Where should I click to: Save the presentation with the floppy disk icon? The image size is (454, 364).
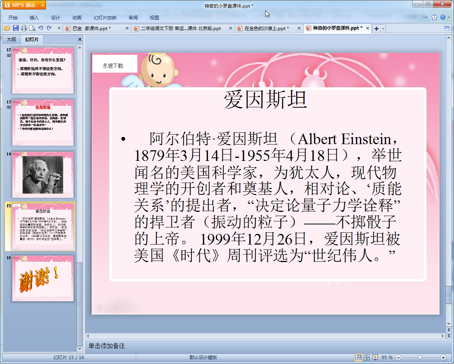click(16, 28)
